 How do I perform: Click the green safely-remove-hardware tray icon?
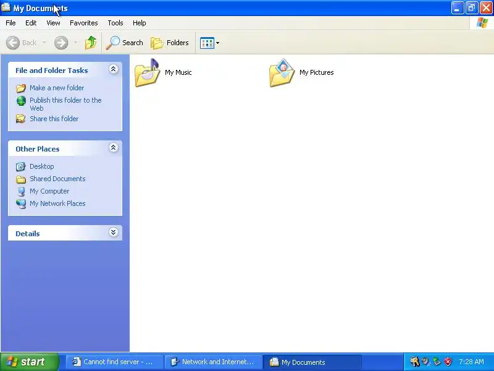(437, 362)
